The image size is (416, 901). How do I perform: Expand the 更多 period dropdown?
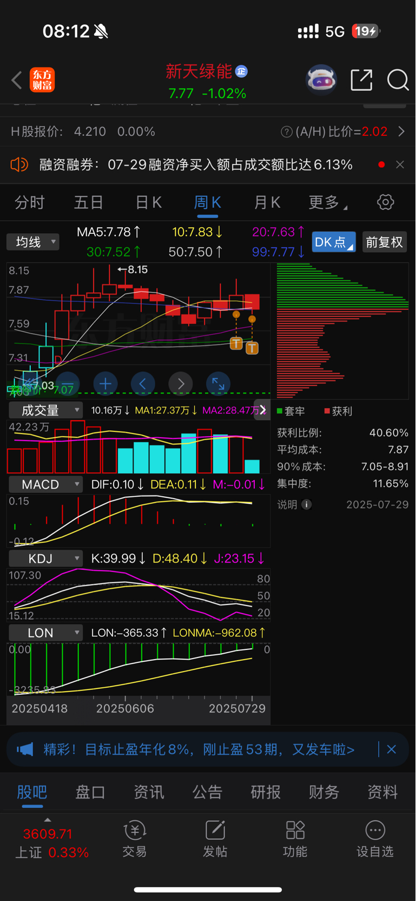coord(328,202)
